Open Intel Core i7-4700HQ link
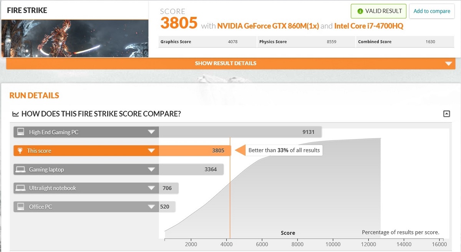This screenshot has height=252, width=461. click(x=369, y=26)
